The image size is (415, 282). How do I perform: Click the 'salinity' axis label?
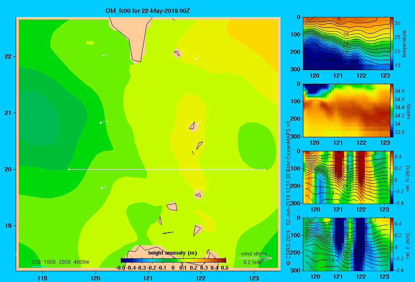[408, 111]
